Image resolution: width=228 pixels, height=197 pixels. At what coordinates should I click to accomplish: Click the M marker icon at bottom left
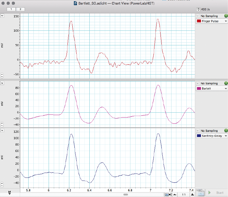10,192
